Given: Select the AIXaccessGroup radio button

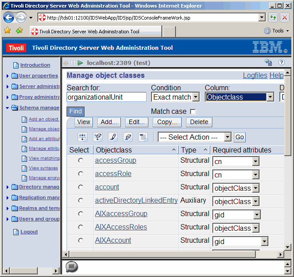Looking at the screenshot, I should point(80,214).
